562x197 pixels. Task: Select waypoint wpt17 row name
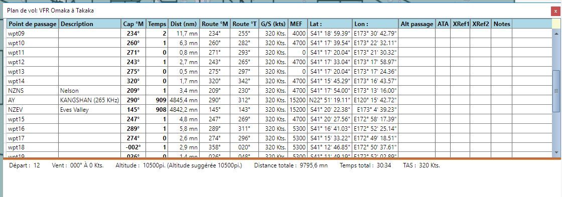[33, 138]
